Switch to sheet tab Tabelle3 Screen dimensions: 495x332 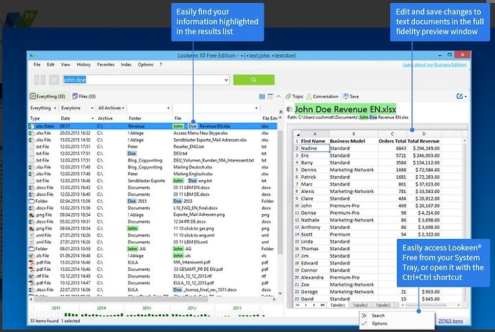383,305
